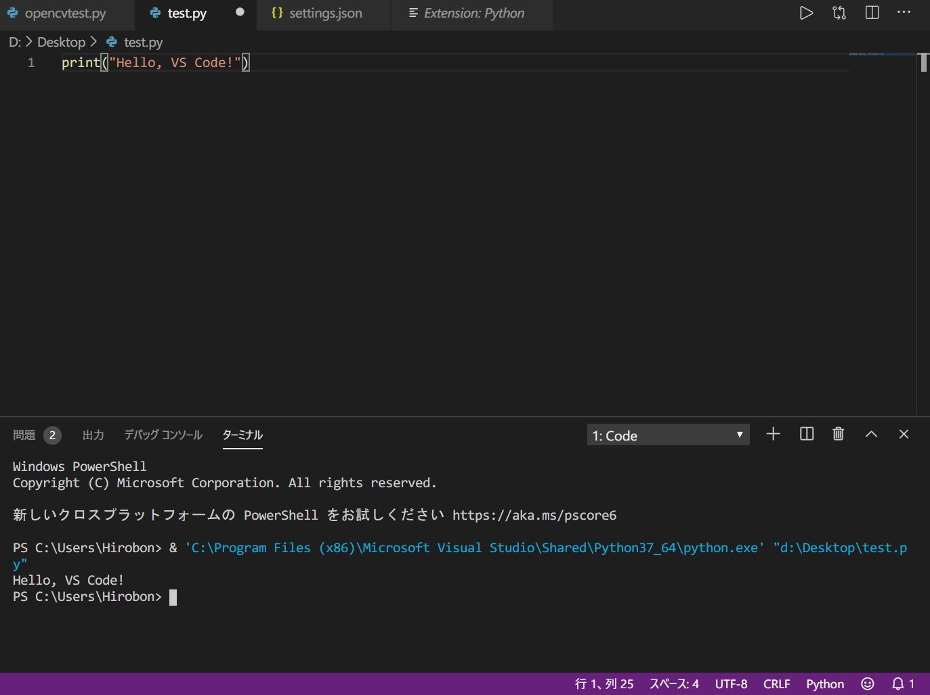Switch to the opencvtest.py tab
The height and width of the screenshot is (695, 930).
point(66,14)
